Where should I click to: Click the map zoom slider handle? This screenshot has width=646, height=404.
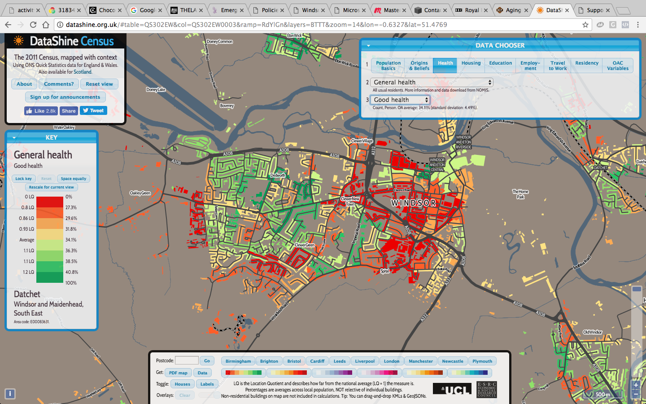[x=637, y=289]
